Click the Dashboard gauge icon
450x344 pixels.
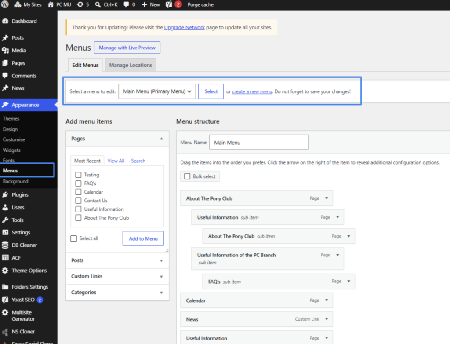point(5,21)
